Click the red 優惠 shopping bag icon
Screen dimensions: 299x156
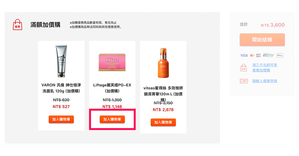[17, 25]
